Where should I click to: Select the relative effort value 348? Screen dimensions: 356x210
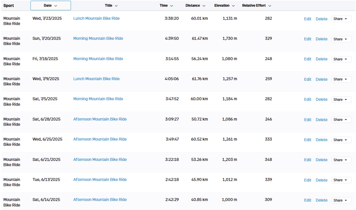click(x=268, y=159)
